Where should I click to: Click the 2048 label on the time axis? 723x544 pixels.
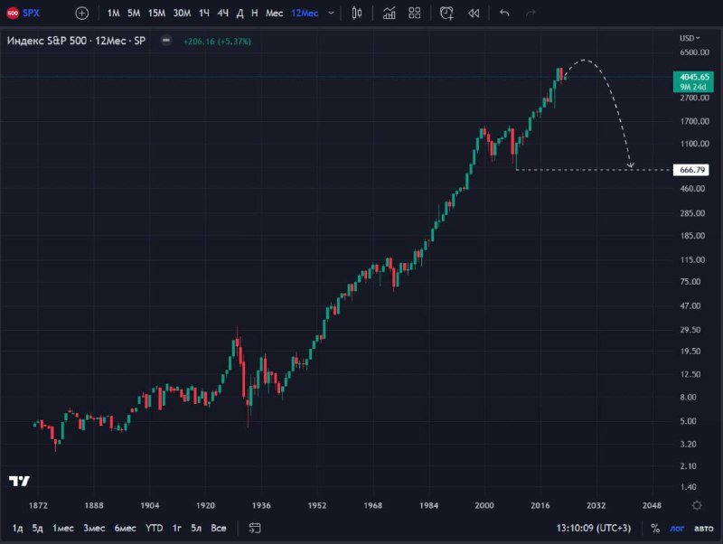[x=652, y=506]
